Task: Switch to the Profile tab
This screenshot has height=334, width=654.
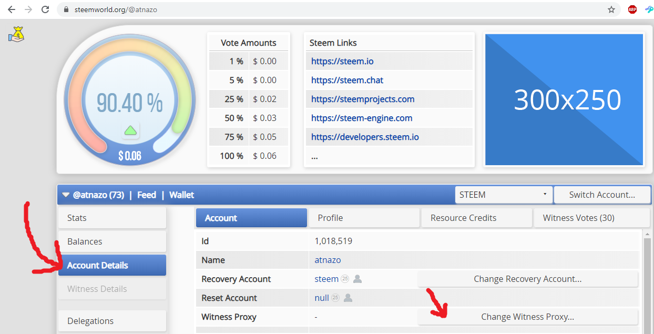Action: tap(364, 218)
